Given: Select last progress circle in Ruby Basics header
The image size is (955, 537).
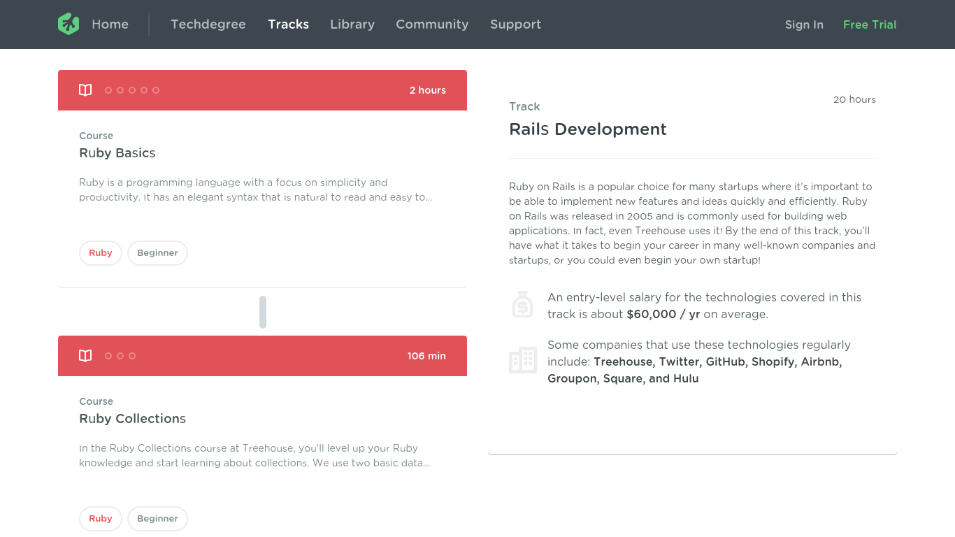Looking at the screenshot, I should click(156, 90).
